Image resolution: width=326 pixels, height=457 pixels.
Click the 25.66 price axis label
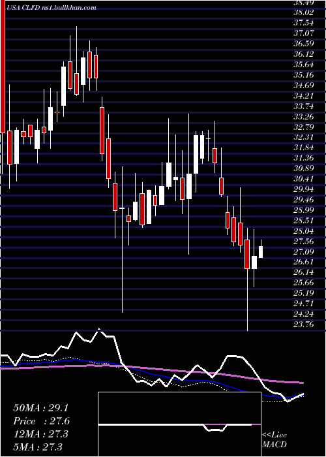[304, 283]
